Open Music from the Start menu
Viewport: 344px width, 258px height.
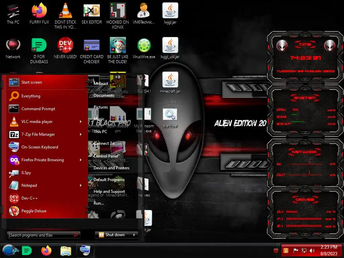(x=99, y=119)
